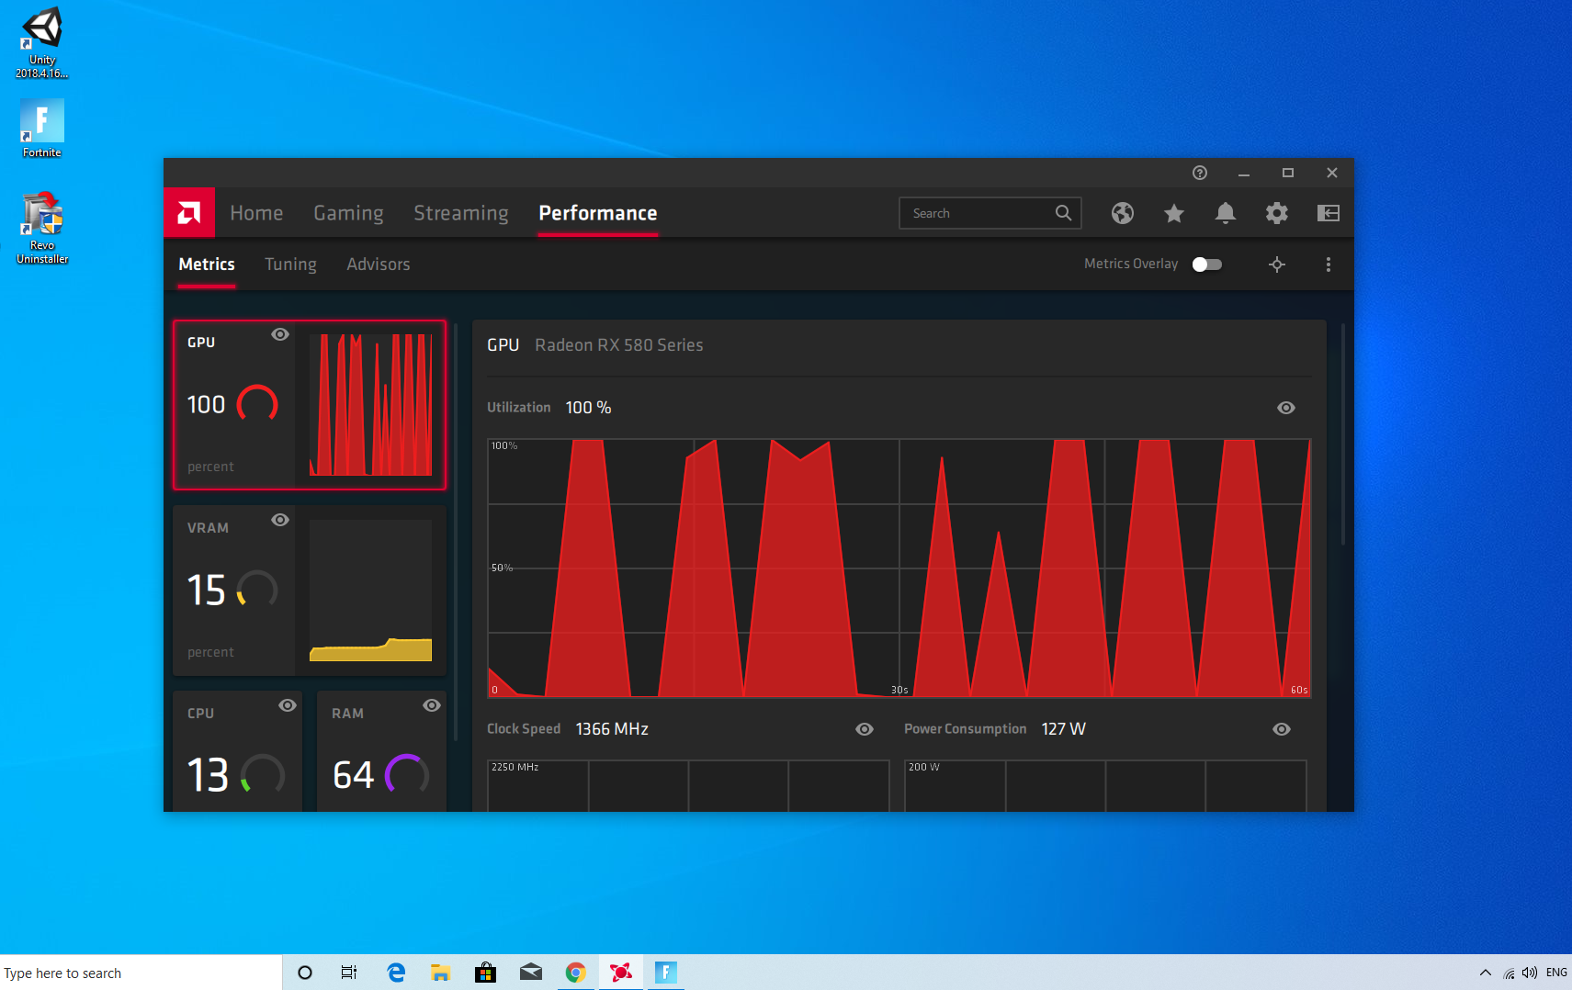
Task: Switch to the Gaming tab
Action: pos(348,213)
